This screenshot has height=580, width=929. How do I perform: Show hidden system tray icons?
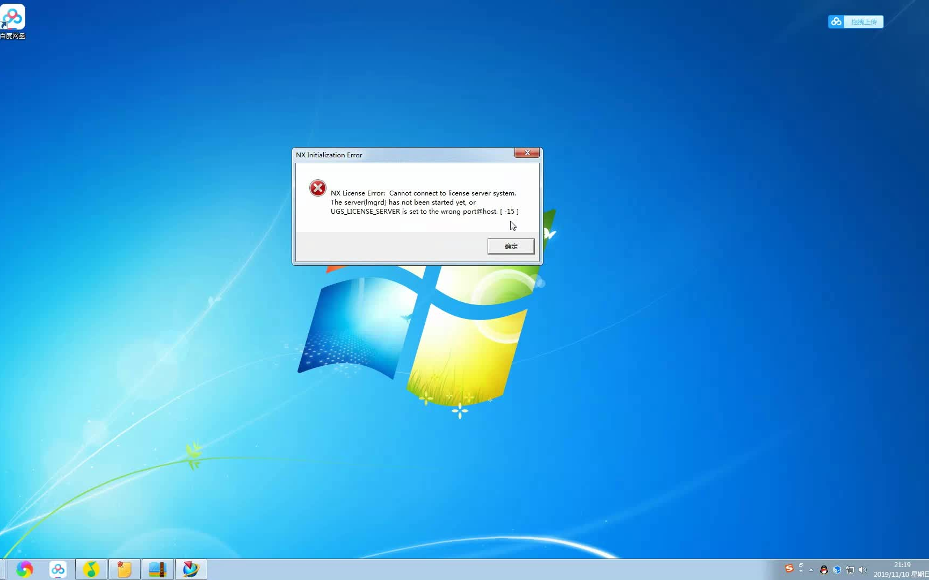(811, 570)
